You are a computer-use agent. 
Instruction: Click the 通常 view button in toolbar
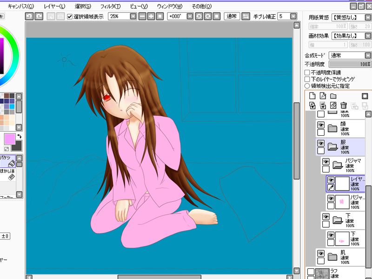[232, 16]
